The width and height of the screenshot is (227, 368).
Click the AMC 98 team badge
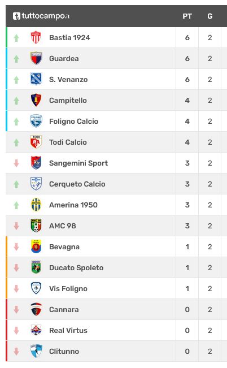click(36, 226)
